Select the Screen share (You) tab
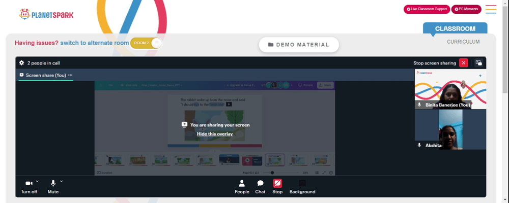 coord(46,75)
